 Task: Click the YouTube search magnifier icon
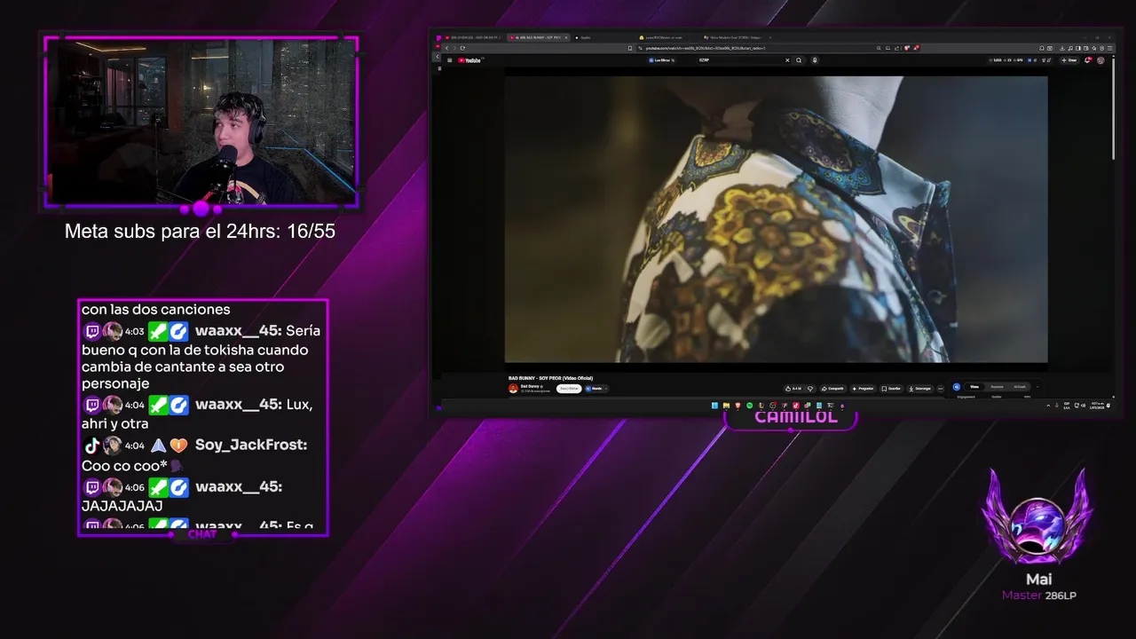799,60
